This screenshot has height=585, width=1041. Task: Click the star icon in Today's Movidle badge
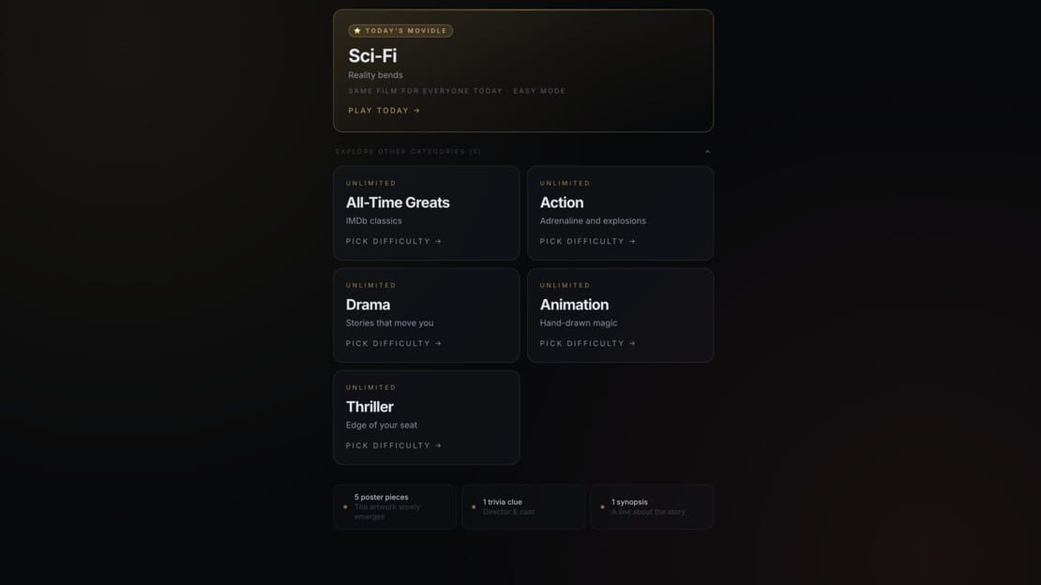pyautogui.click(x=357, y=31)
